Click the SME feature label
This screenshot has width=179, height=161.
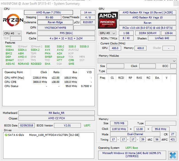tap(71, 64)
